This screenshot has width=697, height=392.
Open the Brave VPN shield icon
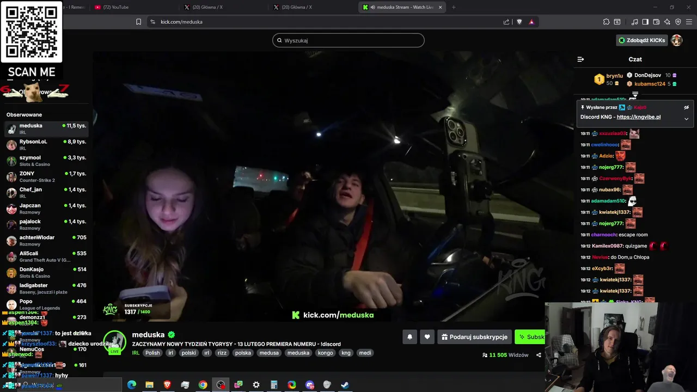[x=678, y=22]
